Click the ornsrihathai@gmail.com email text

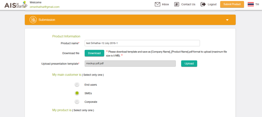click(x=45, y=7)
